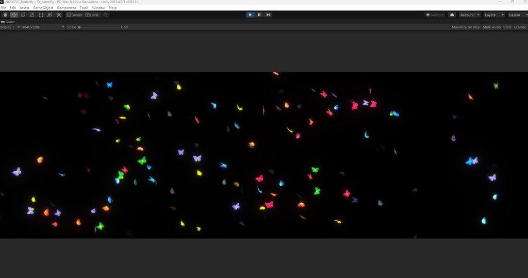The width and height of the screenshot is (528, 278).
Task: Toggle Gizmos in Game view
Action: point(520,27)
